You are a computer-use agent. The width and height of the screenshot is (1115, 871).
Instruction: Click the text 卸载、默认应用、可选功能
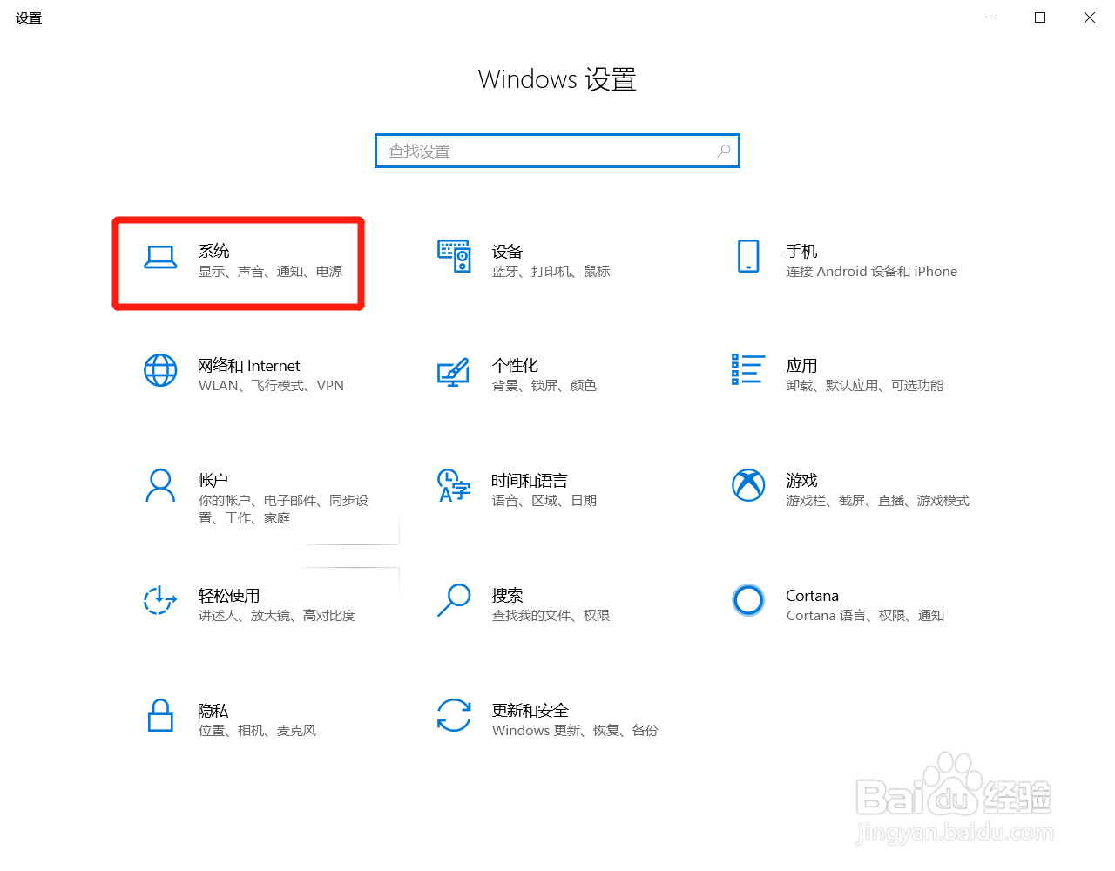click(x=865, y=386)
